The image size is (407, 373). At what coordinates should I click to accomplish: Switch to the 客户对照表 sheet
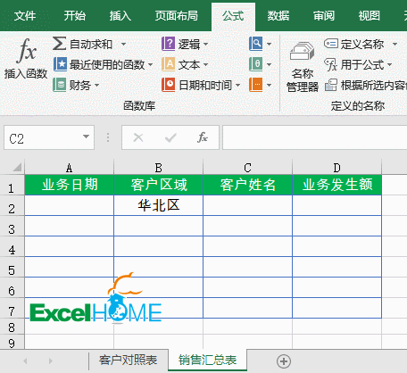coord(129,361)
